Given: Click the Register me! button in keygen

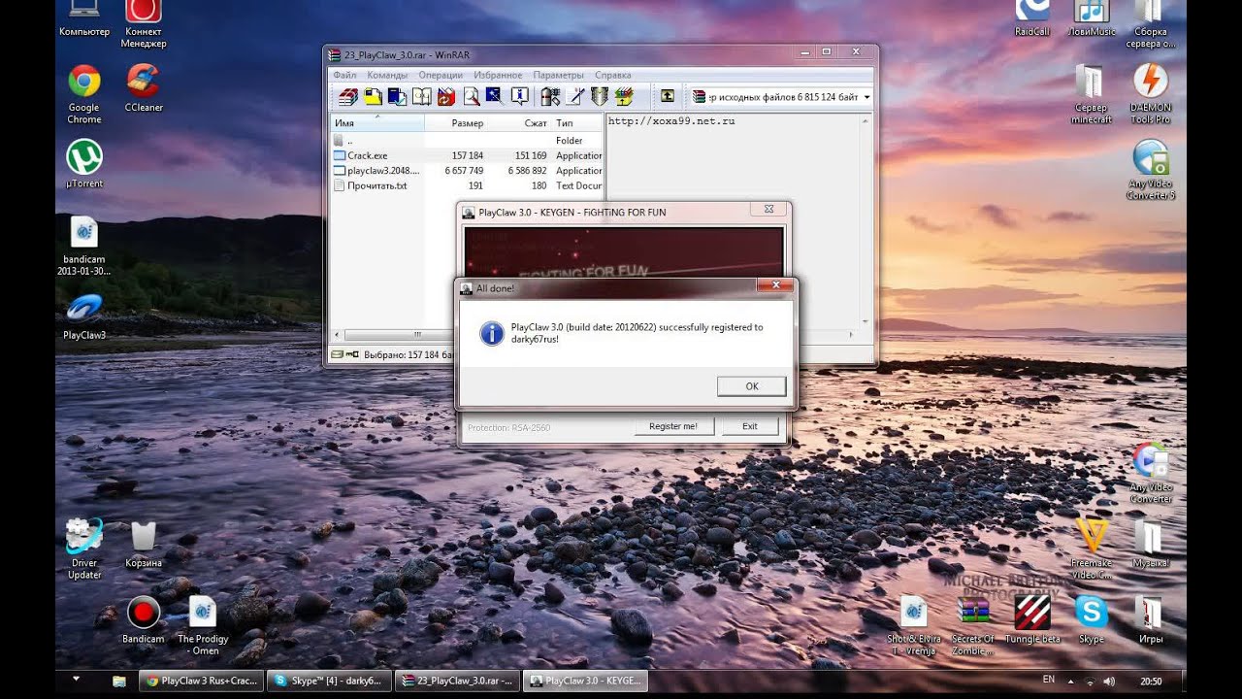Looking at the screenshot, I should [x=673, y=426].
